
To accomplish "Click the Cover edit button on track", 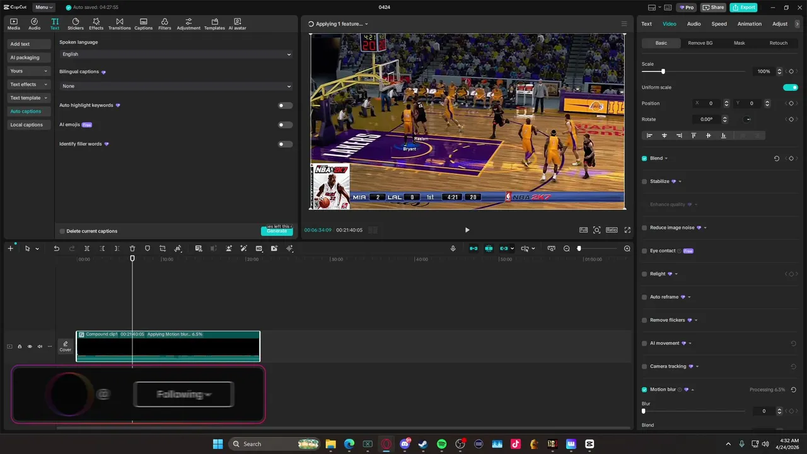I will pos(66,346).
